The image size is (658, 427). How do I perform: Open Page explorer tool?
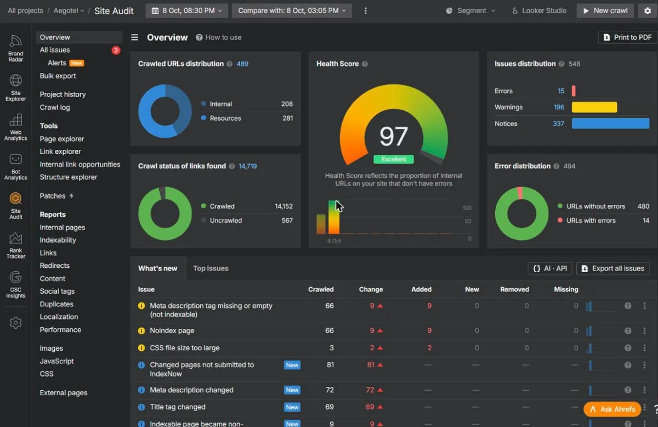pos(62,139)
